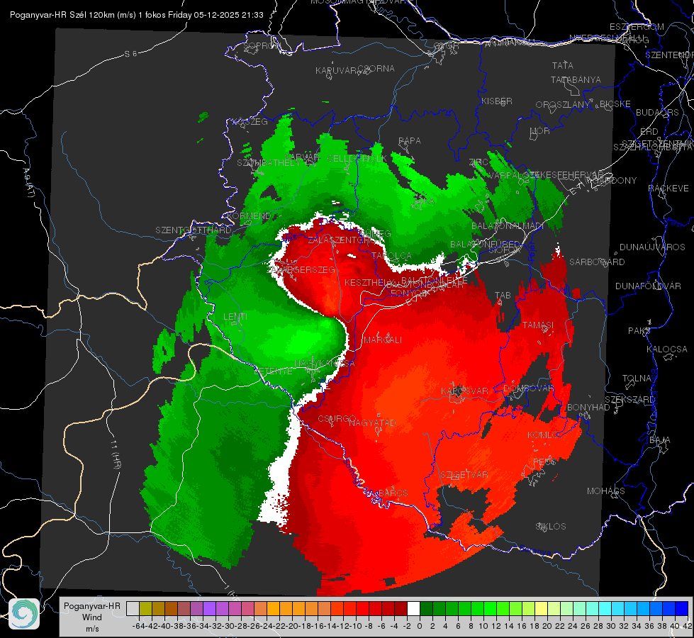
Task: Click the 'Poganyvar-HR Wind m/s' legend label
Action: pyautogui.click(x=92, y=617)
